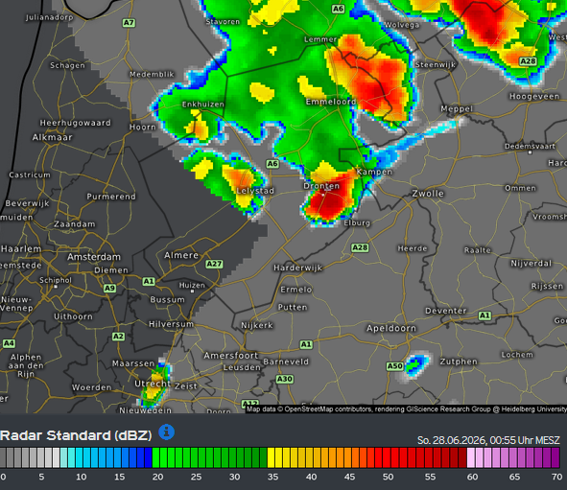Click the A9 road badge near Diemen

pyautogui.click(x=109, y=288)
